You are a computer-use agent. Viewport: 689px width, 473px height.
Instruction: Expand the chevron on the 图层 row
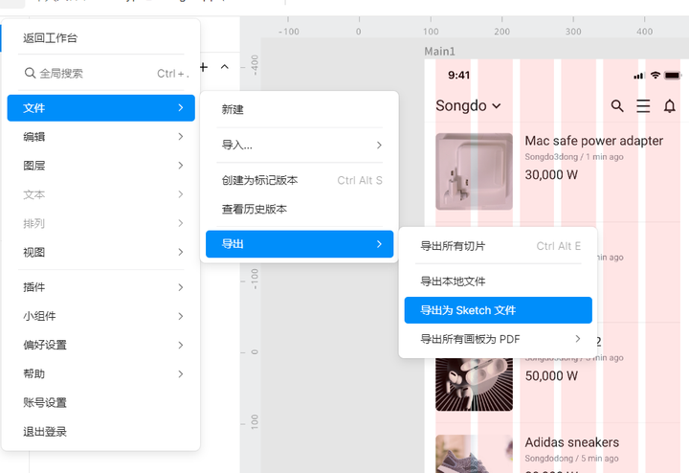tap(181, 166)
